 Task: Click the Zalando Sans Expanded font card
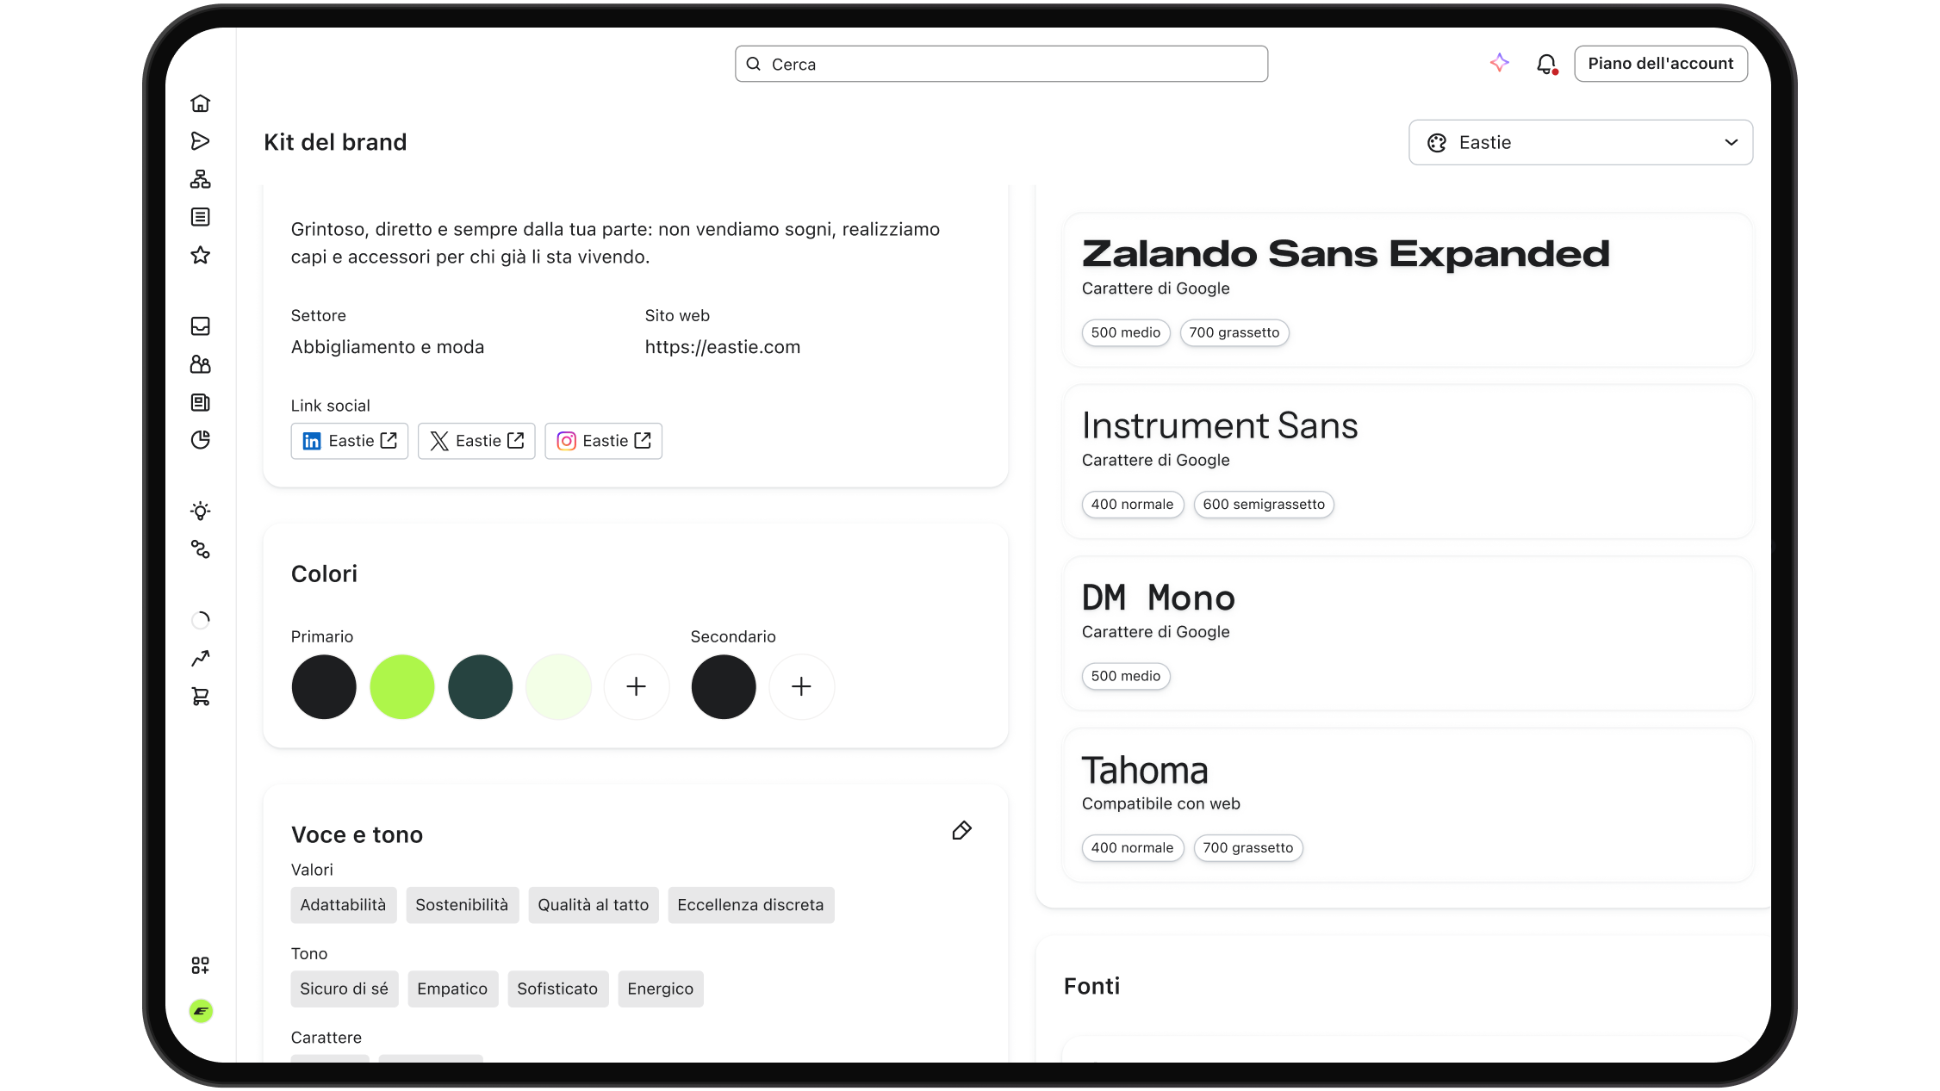[1408, 290]
